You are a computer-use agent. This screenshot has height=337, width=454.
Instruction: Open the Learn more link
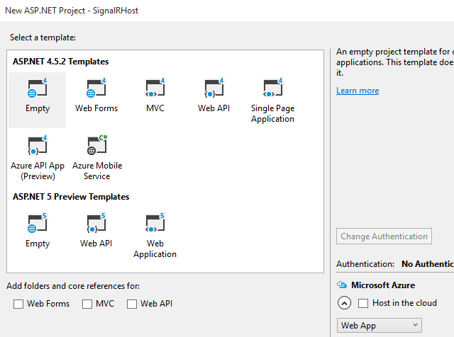[358, 91]
